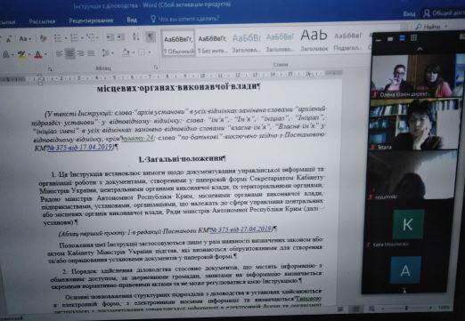Click the Найти search button

(x=428, y=27)
